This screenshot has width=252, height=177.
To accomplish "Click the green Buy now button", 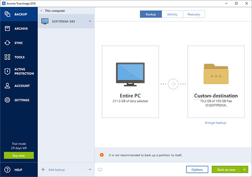I will tap(19, 155).
